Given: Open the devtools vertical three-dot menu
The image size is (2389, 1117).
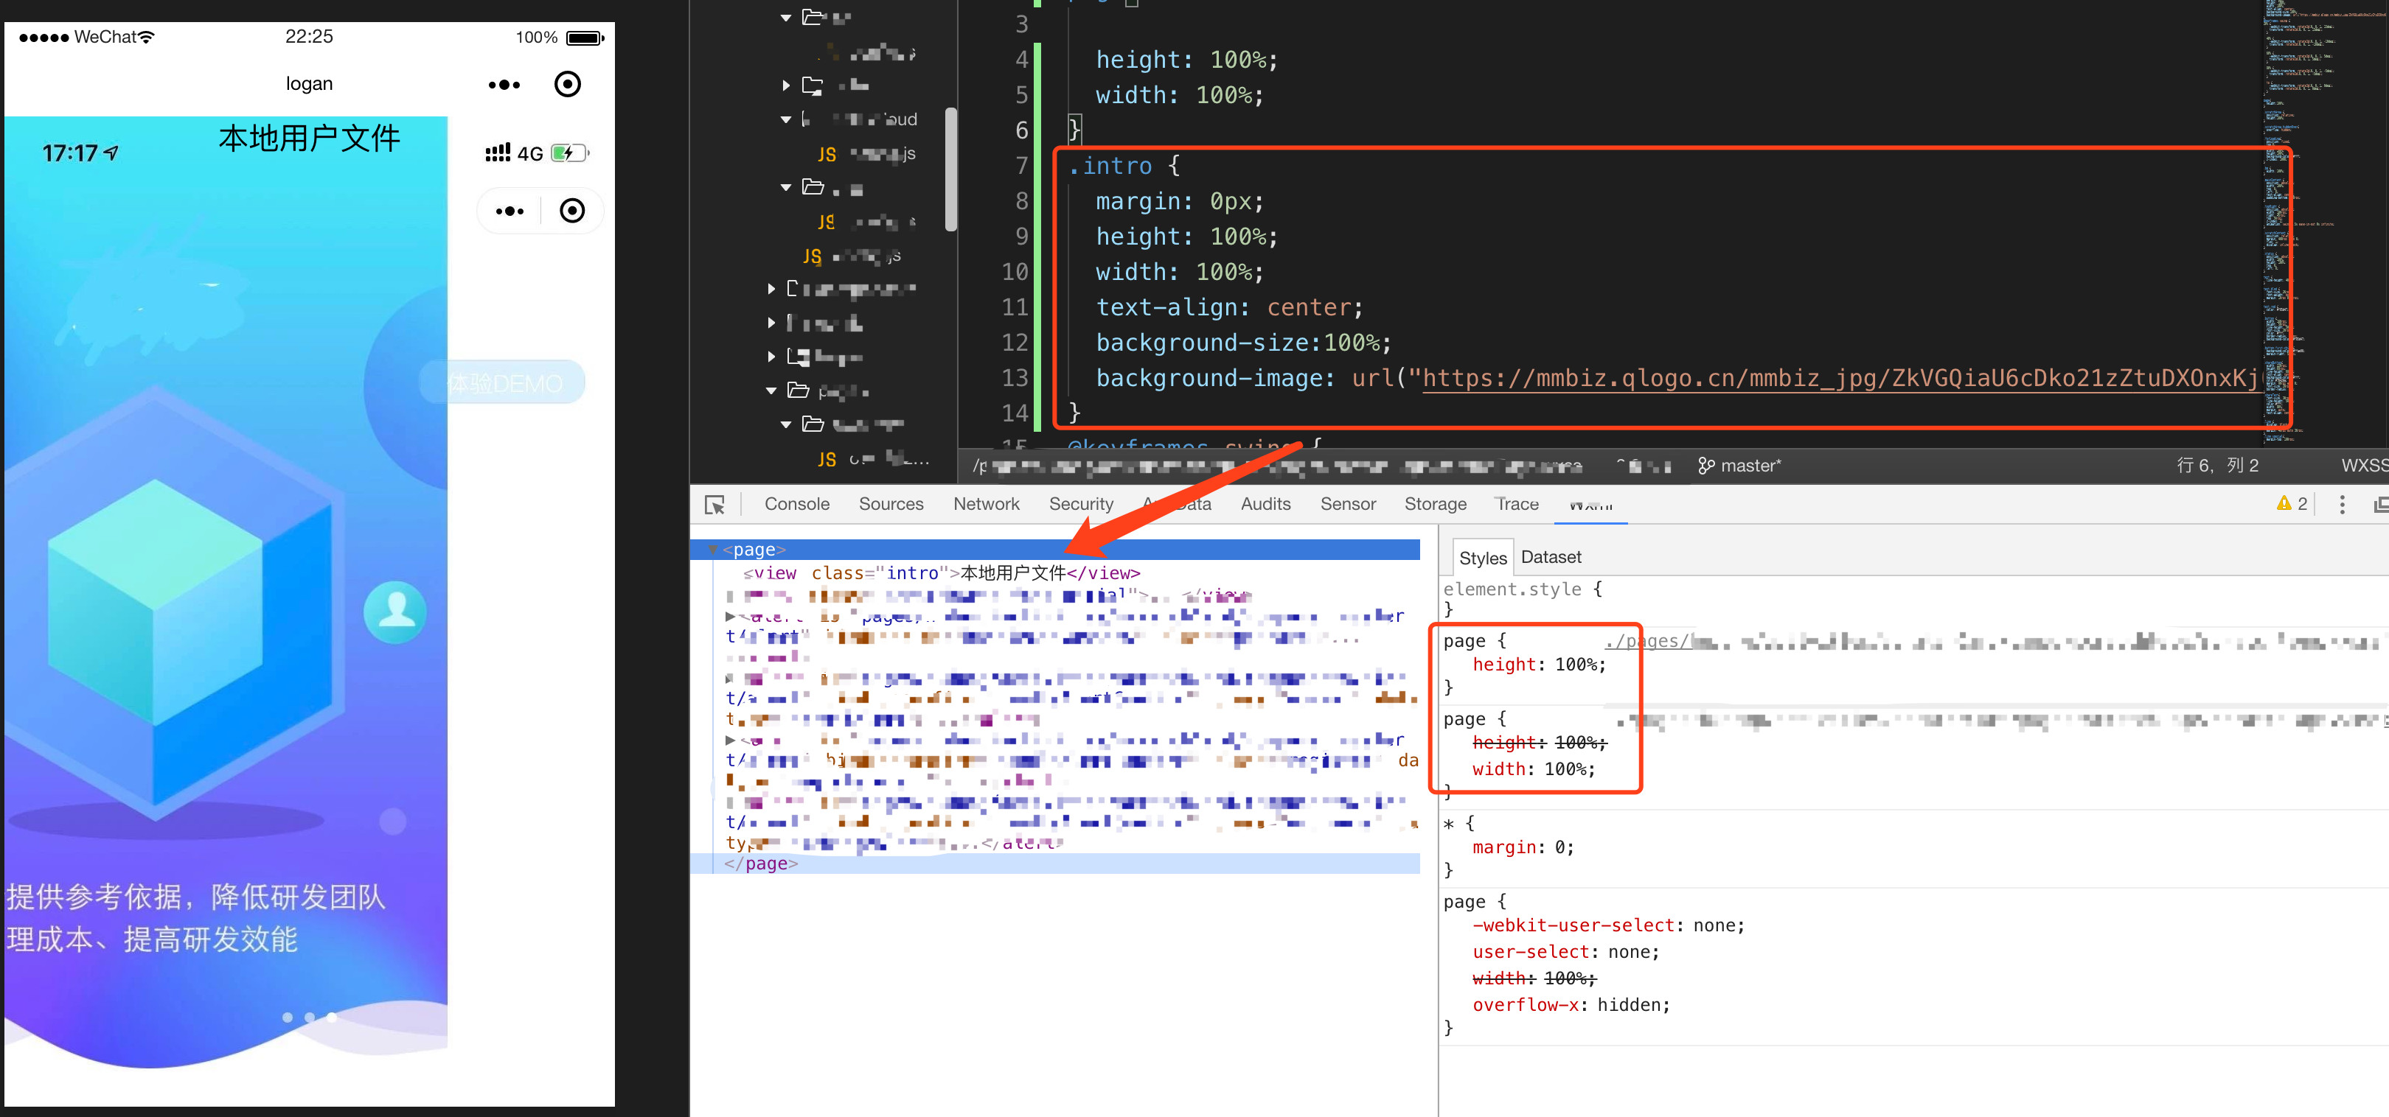Looking at the screenshot, I should 2342,504.
